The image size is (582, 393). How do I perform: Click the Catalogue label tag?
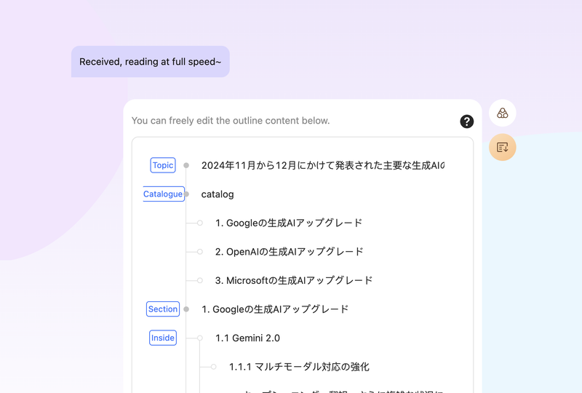coord(163,194)
